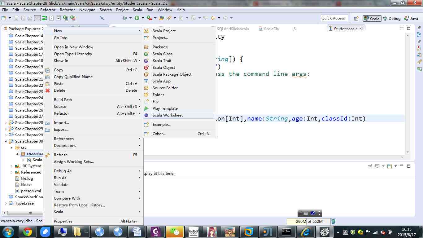Click the New wizard toolbar icon
The height and width of the screenshot is (238, 423).
(4, 18)
